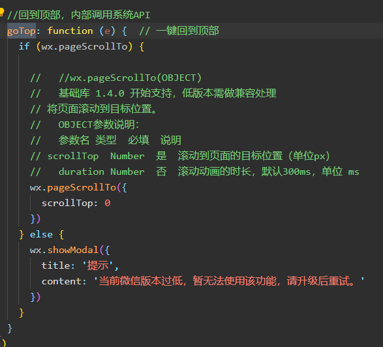Click the commented //wx.pageScrollTo(OBJECT) line
Screen dimensions: 383x347
click(x=130, y=78)
